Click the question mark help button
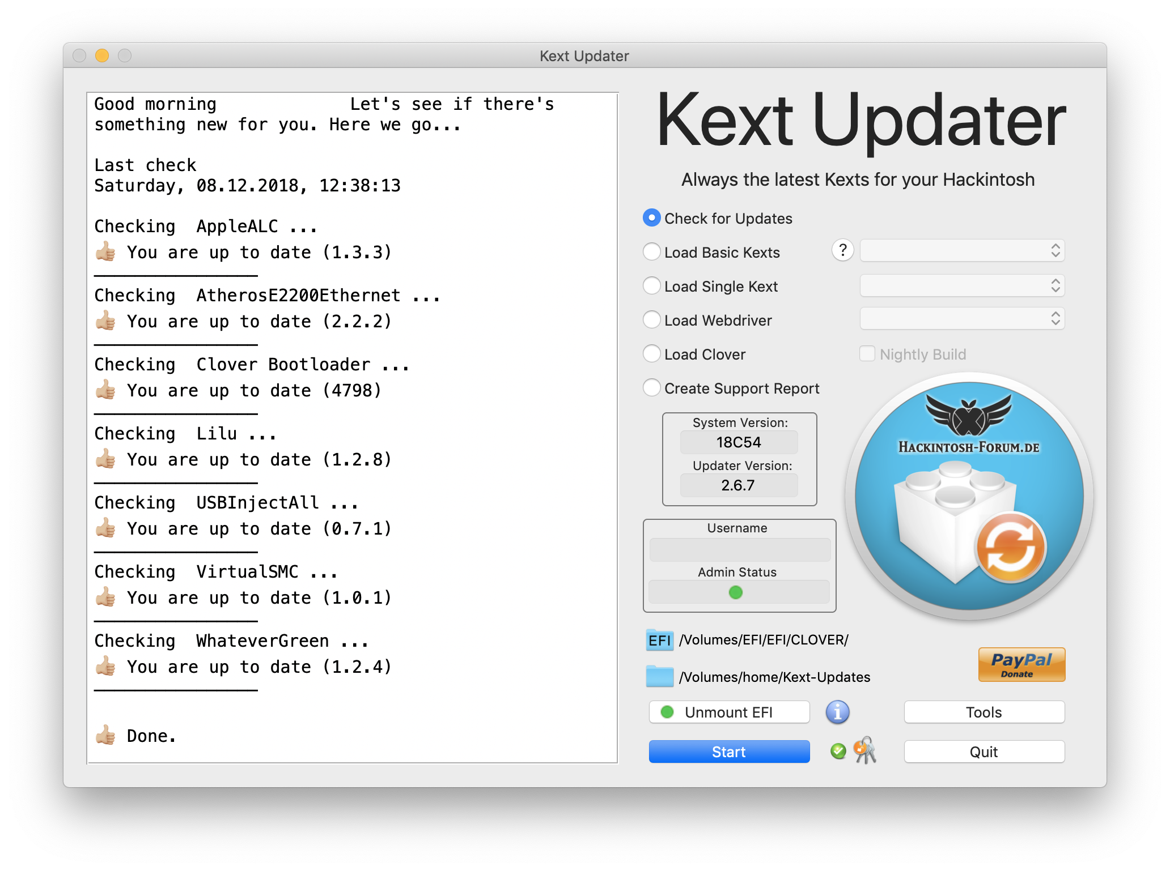The image size is (1170, 871). pyautogui.click(x=843, y=250)
